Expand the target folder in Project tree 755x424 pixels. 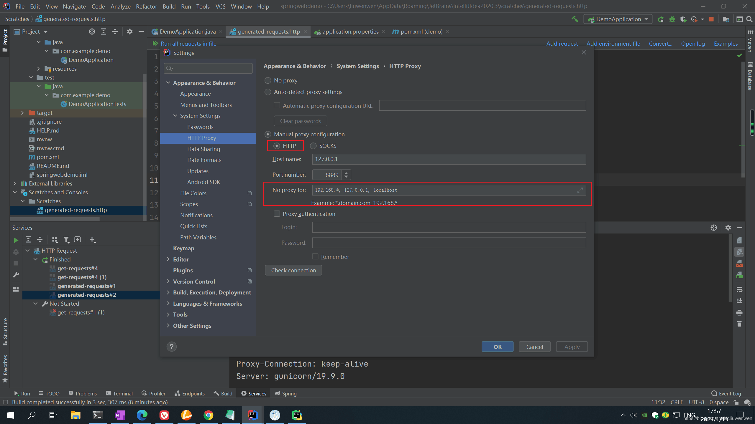[22, 113]
